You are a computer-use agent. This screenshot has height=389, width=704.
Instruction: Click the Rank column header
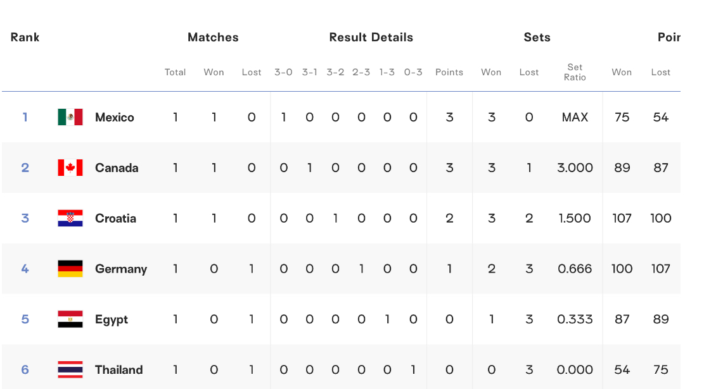coord(25,37)
